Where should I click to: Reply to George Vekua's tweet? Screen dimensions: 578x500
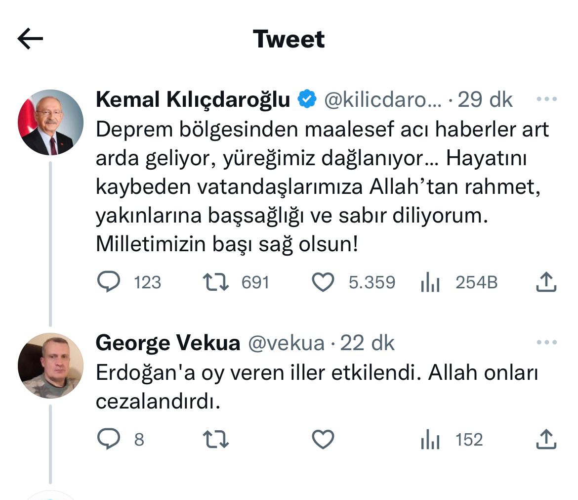(109, 439)
